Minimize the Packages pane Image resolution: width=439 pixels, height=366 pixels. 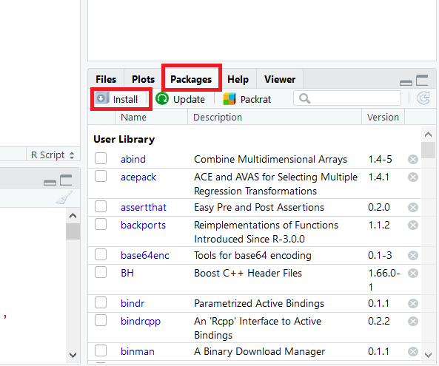(x=406, y=83)
